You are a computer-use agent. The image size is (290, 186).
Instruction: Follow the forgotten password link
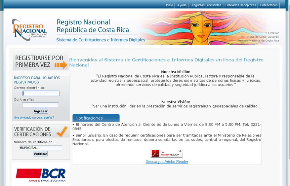34,117
